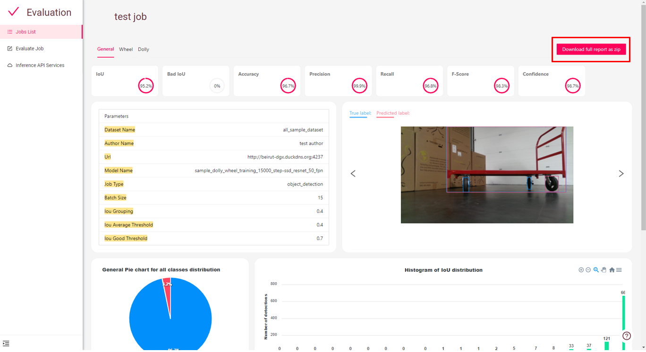Click the F-Score 98.3% gauge
Screen dimensions: 646x352
tap(501, 86)
